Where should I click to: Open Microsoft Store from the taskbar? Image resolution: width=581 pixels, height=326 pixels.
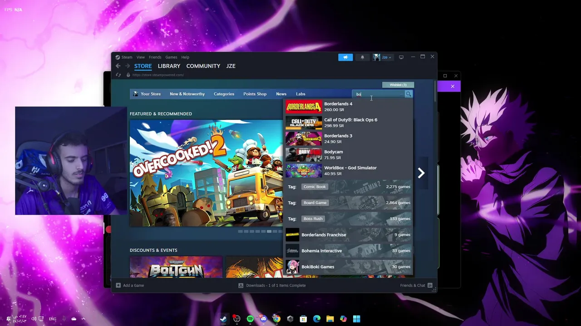point(303,319)
